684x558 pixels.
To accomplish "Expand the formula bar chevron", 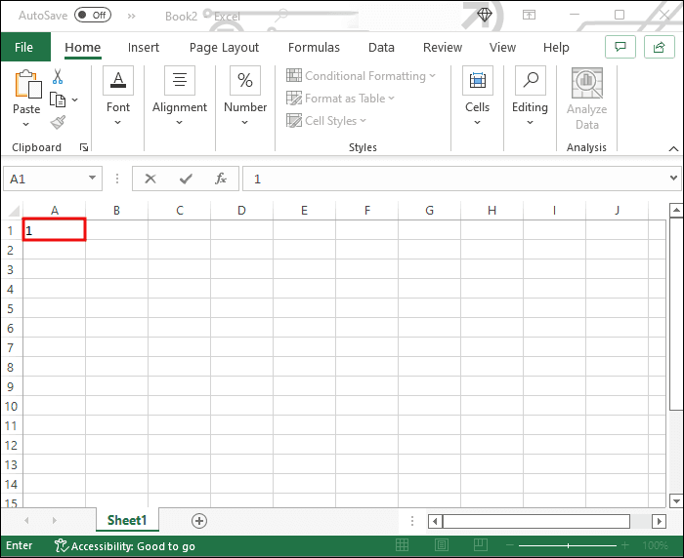I will tap(673, 178).
